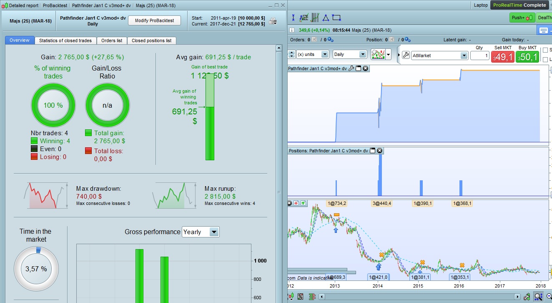Open chart wrench with candles settings icon
Screen dimensions: 552x303
coord(528,297)
